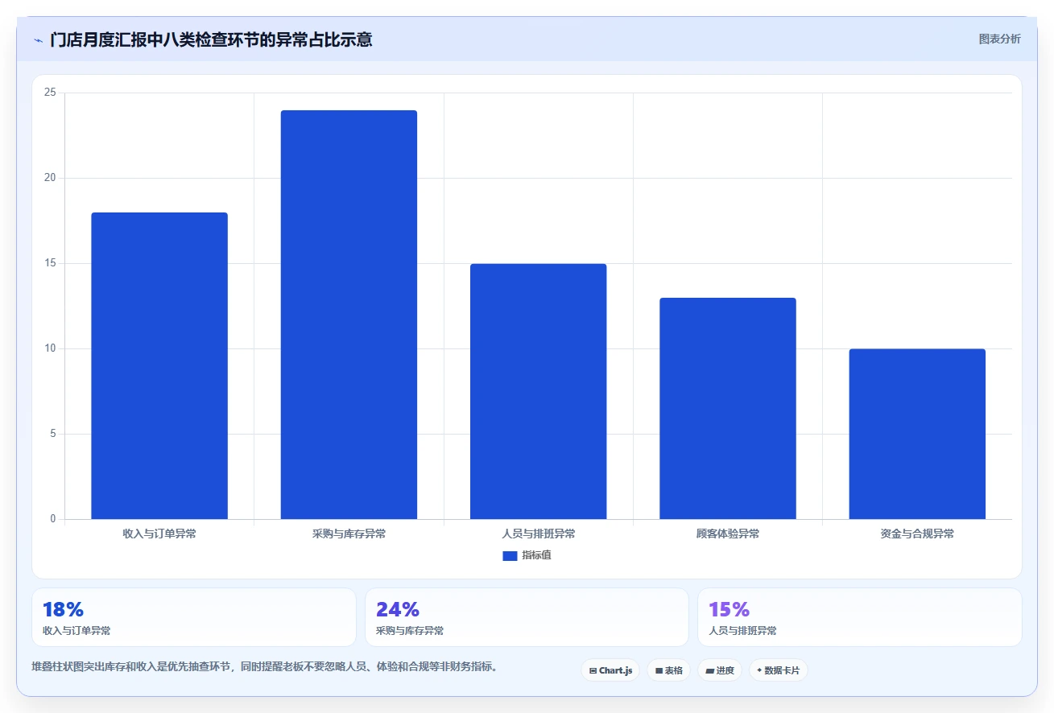Screen dimensions: 1054x713
Task: Click y-axis value 15
Action: pyautogui.click(x=50, y=263)
